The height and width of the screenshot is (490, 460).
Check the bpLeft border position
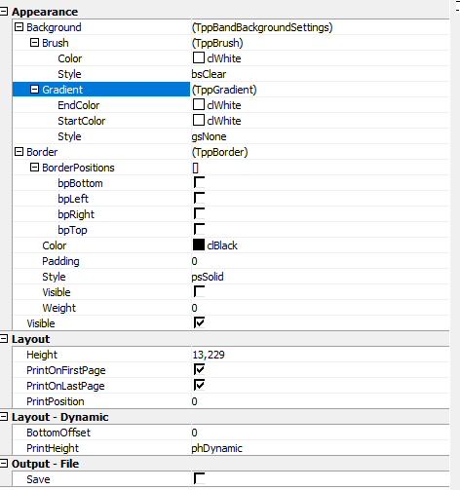[x=199, y=198]
